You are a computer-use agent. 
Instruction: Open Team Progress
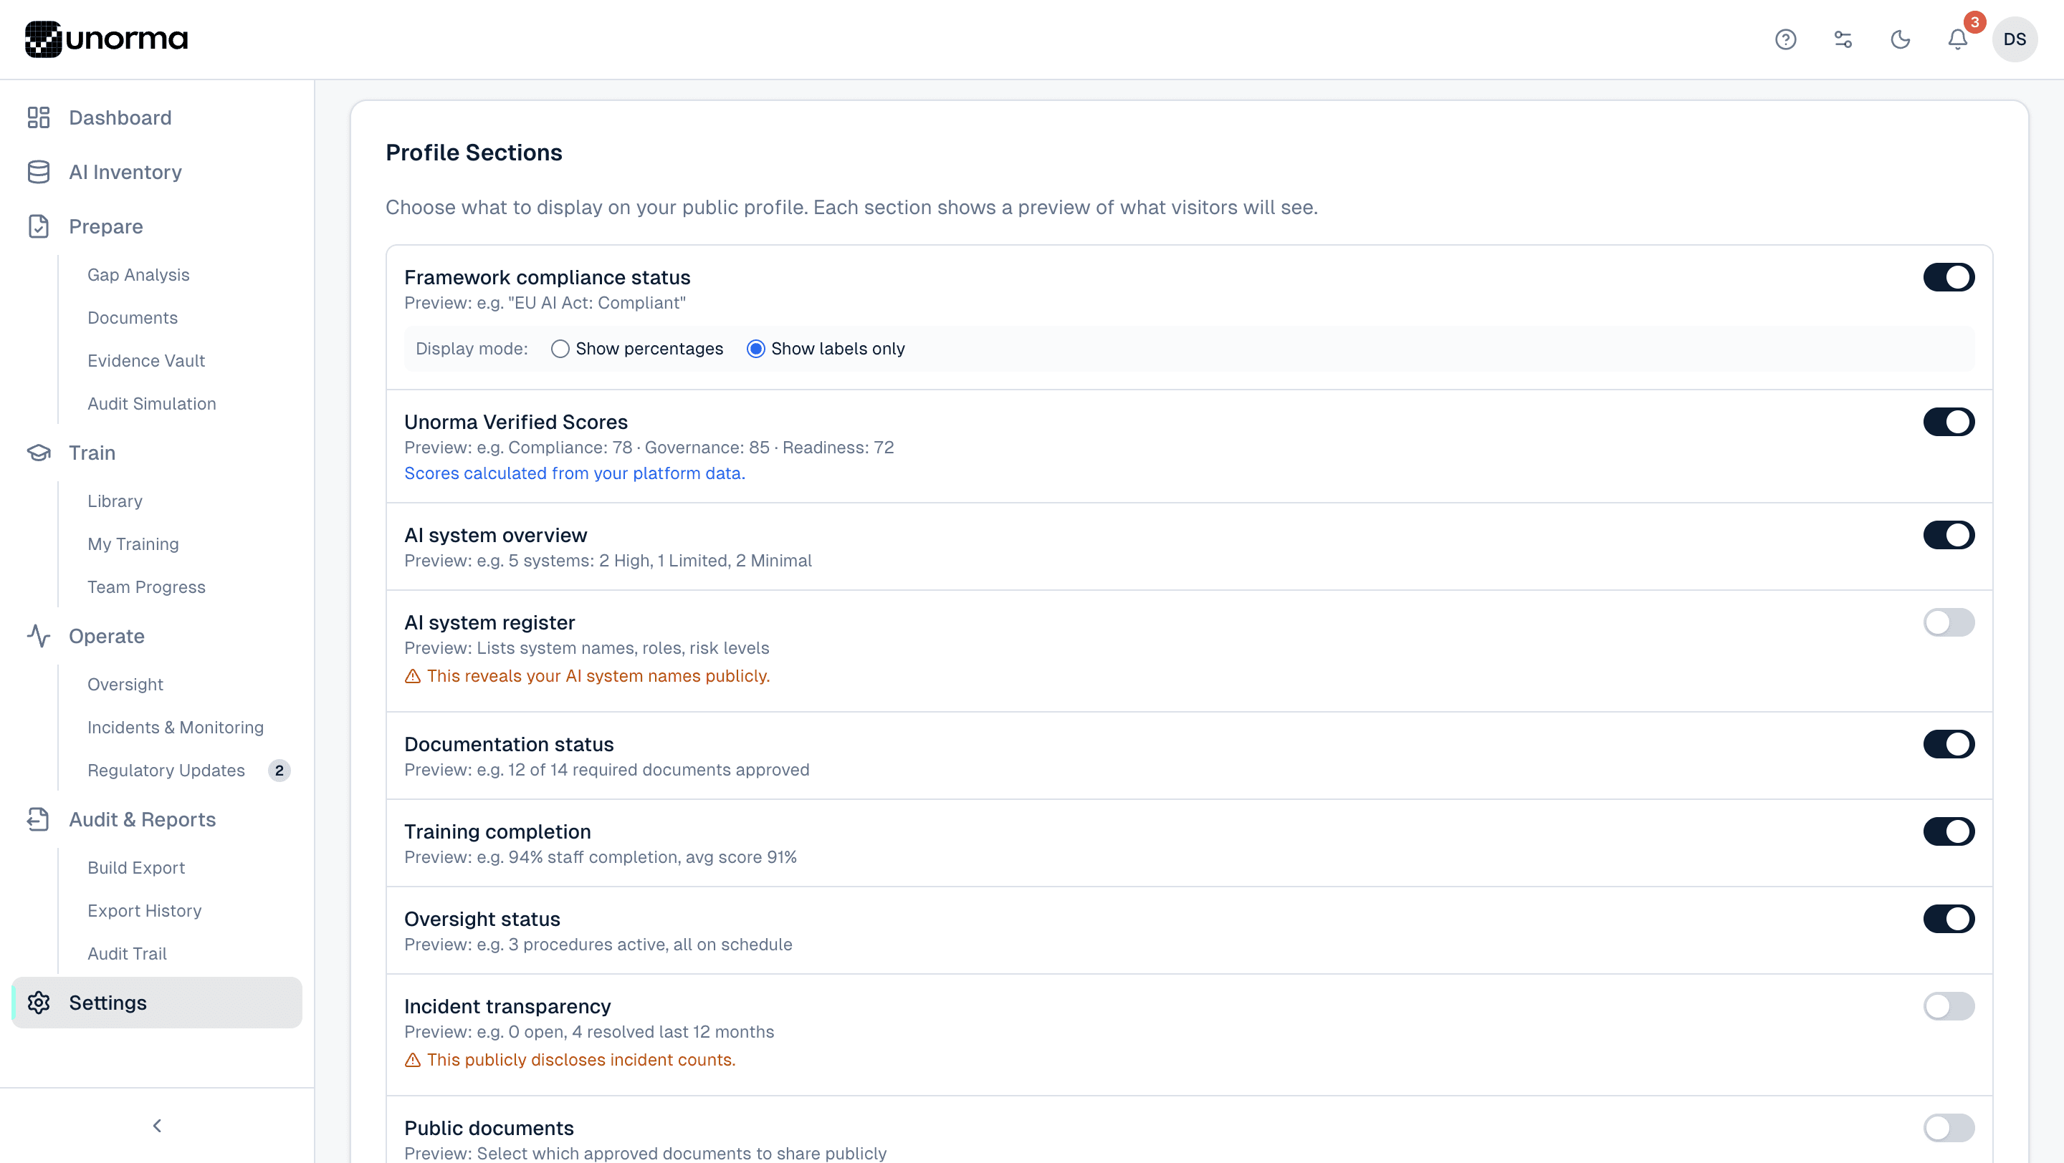(145, 587)
